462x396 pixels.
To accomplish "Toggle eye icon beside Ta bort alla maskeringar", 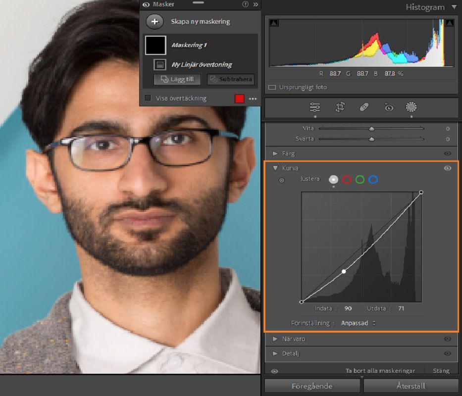I will pyautogui.click(x=274, y=371).
